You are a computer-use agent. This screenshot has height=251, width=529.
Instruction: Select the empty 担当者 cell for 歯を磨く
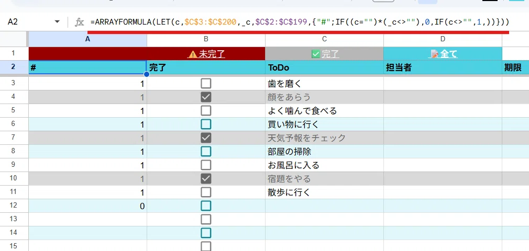click(443, 83)
